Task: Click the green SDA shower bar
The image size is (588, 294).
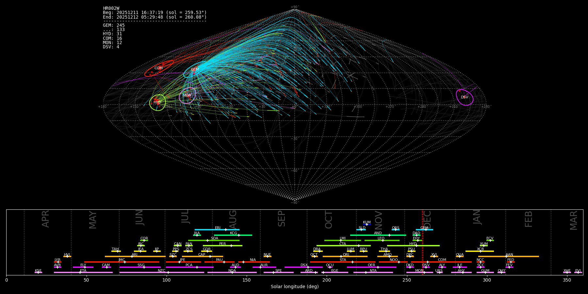Action: point(214,240)
